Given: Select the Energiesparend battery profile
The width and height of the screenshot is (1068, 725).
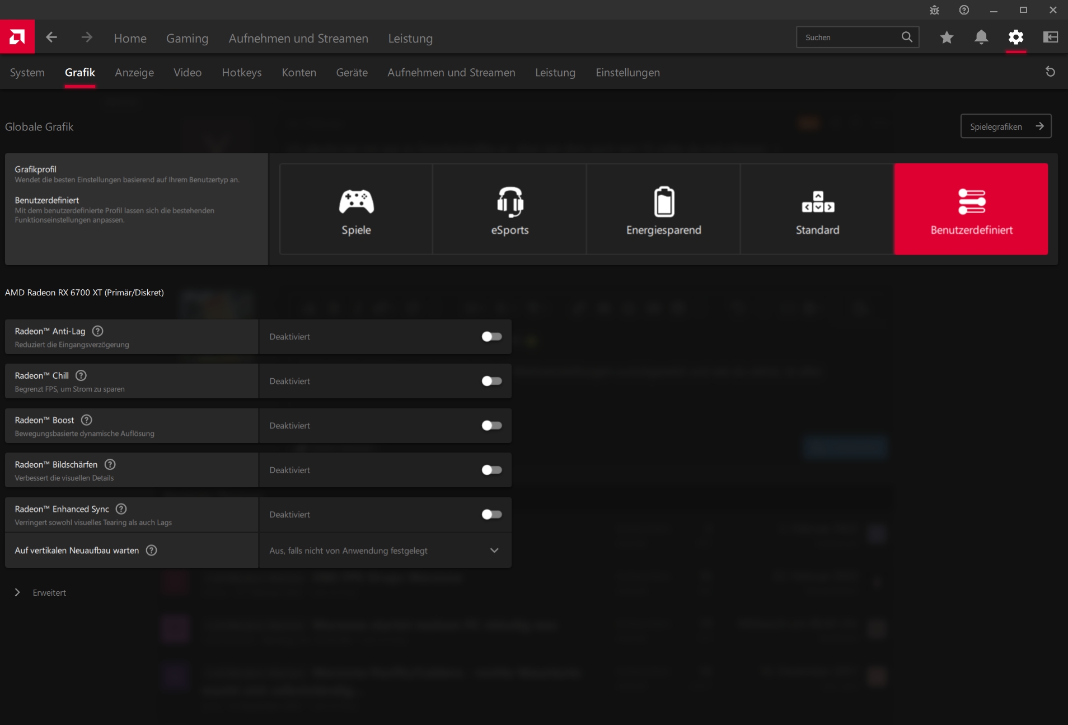Looking at the screenshot, I should (664, 209).
